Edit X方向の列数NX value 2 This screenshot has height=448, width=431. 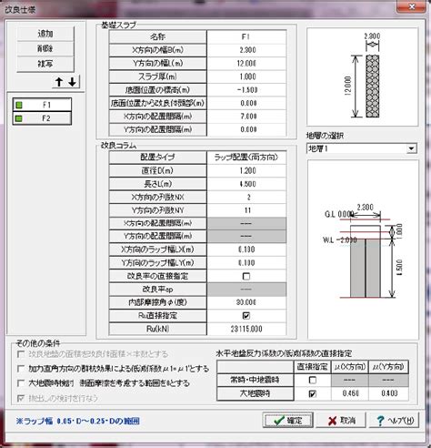pos(246,197)
